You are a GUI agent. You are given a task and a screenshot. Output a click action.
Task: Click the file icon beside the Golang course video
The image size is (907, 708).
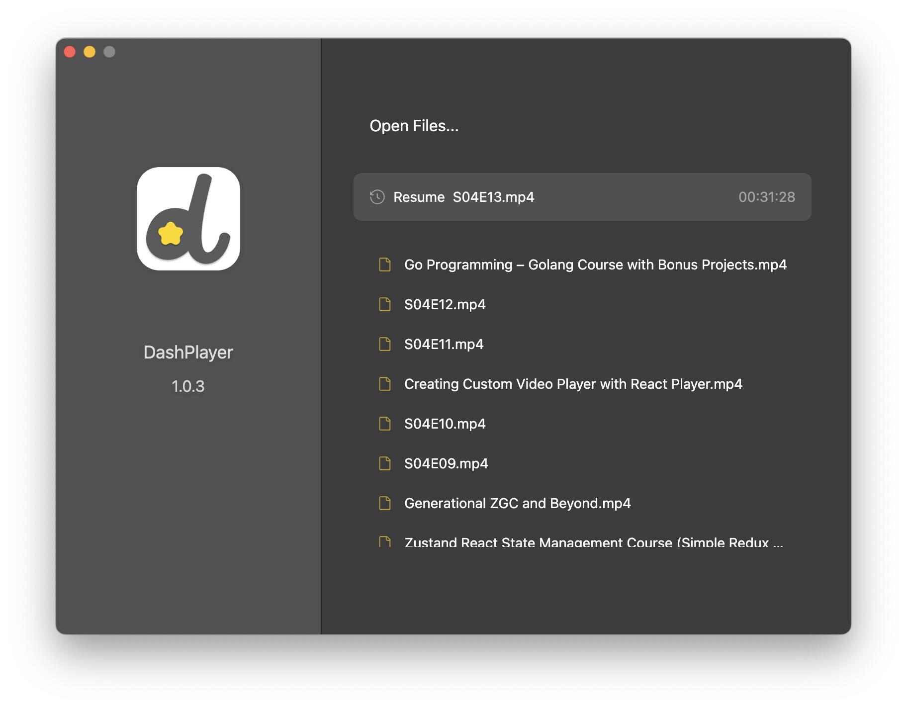(x=384, y=265)
